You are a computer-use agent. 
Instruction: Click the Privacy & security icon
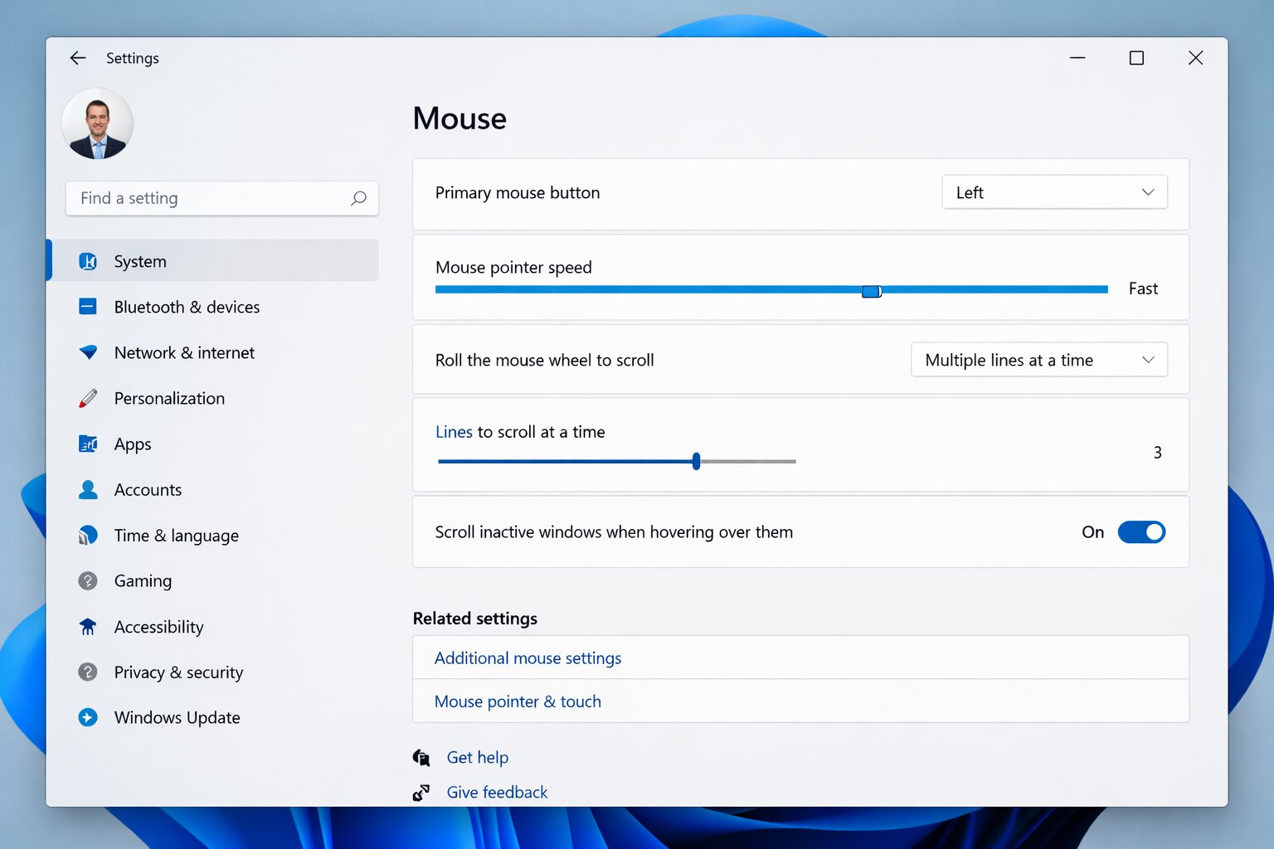point(88,672)
